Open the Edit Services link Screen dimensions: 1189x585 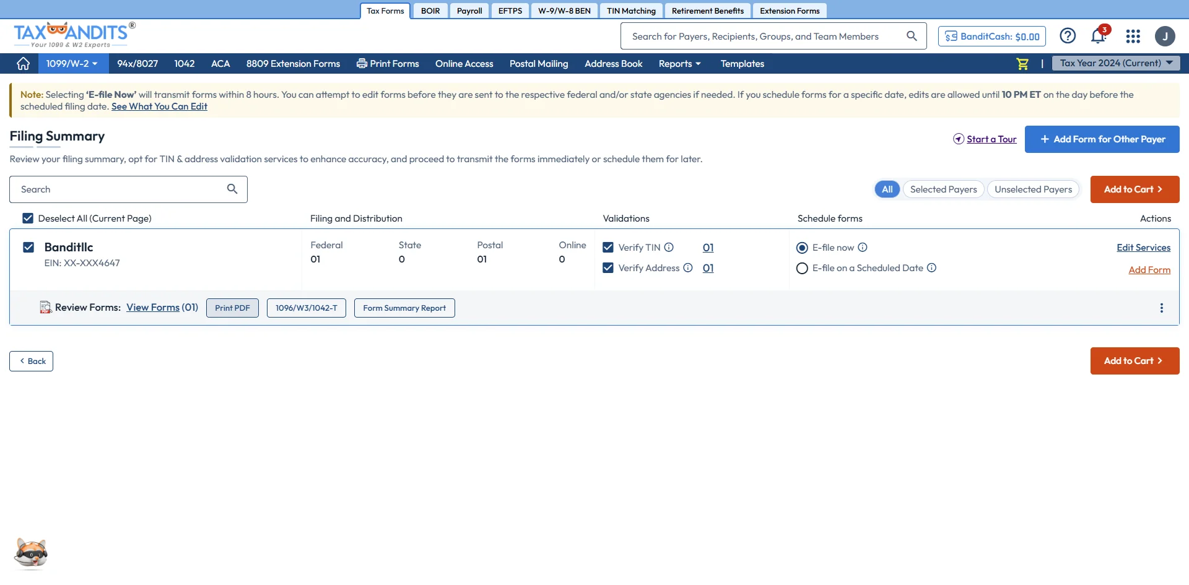click(x=1143, y=248)
